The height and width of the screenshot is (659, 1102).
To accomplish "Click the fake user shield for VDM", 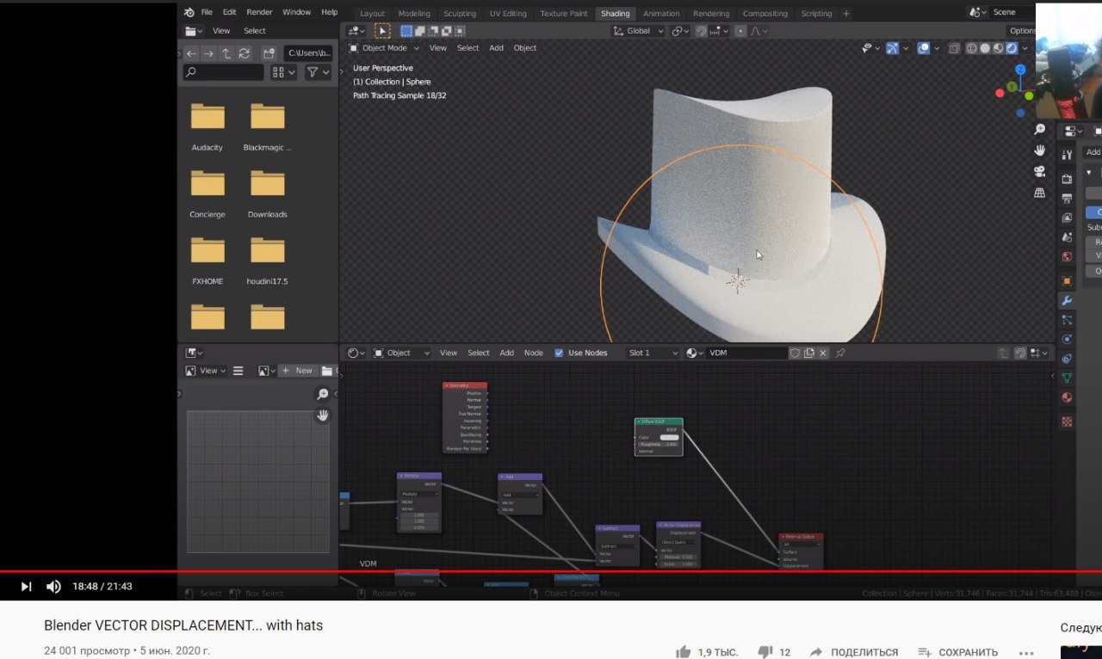I will (x=796, y=353).
